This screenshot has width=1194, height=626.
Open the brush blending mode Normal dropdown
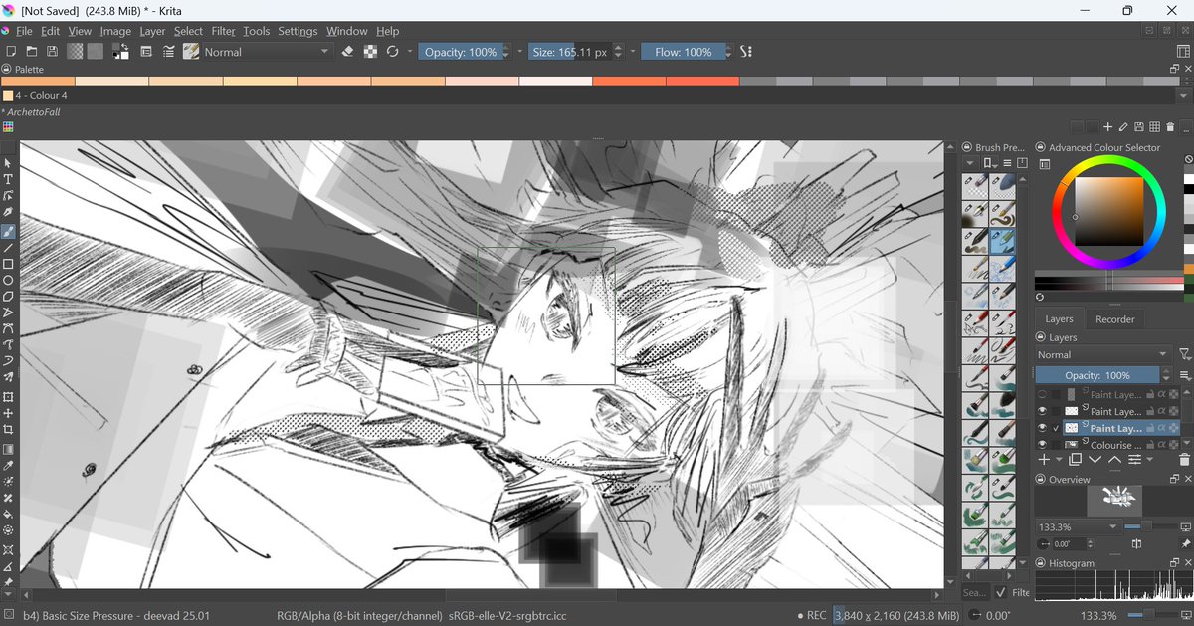tap(267, 52)
